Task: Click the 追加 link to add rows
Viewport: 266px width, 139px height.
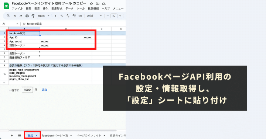Action: (45, 90)
